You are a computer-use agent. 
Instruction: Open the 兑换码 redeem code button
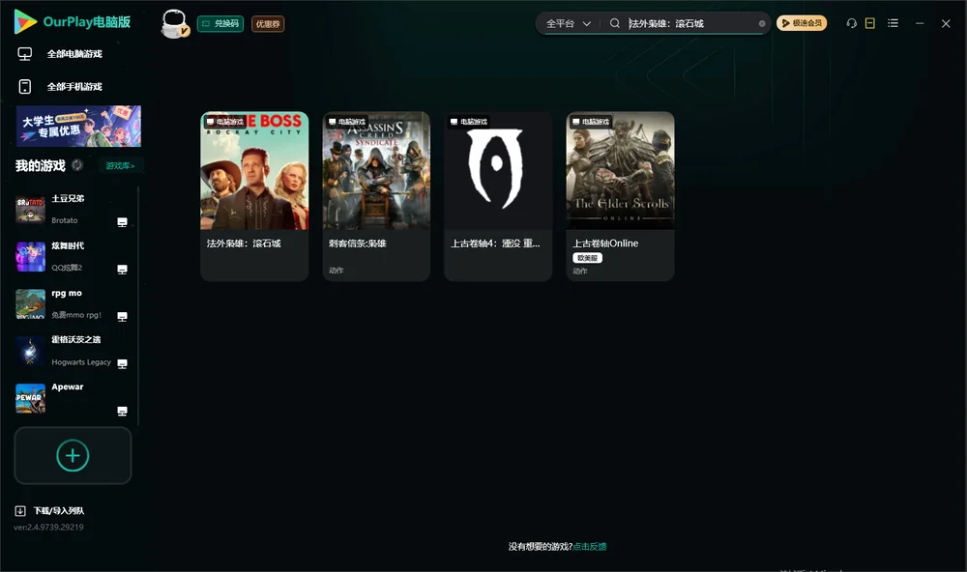coord(220,23)
